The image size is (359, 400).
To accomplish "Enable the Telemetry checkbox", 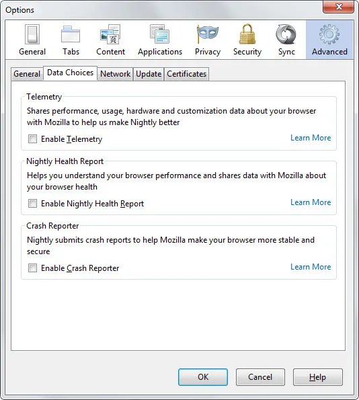I will [32, 139].
